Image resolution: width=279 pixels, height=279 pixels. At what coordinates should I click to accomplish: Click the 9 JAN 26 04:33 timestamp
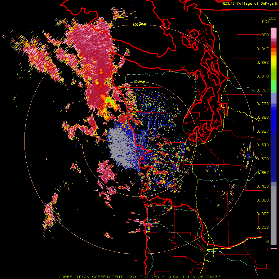click(201, 277)
